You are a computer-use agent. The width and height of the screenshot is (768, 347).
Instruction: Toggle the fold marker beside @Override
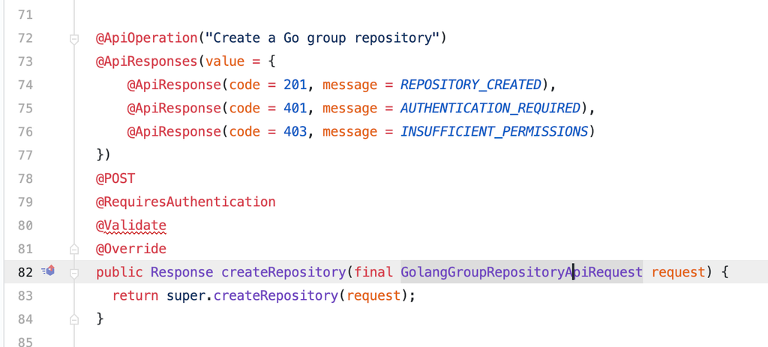[x=74, y=249]
